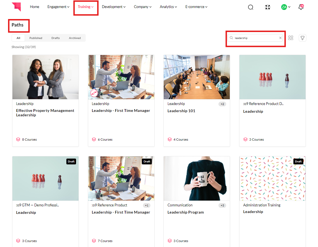Select the Published tab
This screenshot has height=247, width=318.
click(36, 38)
